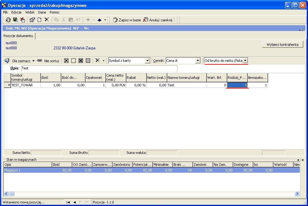Click the Suma waluta field

click(162, 153)
